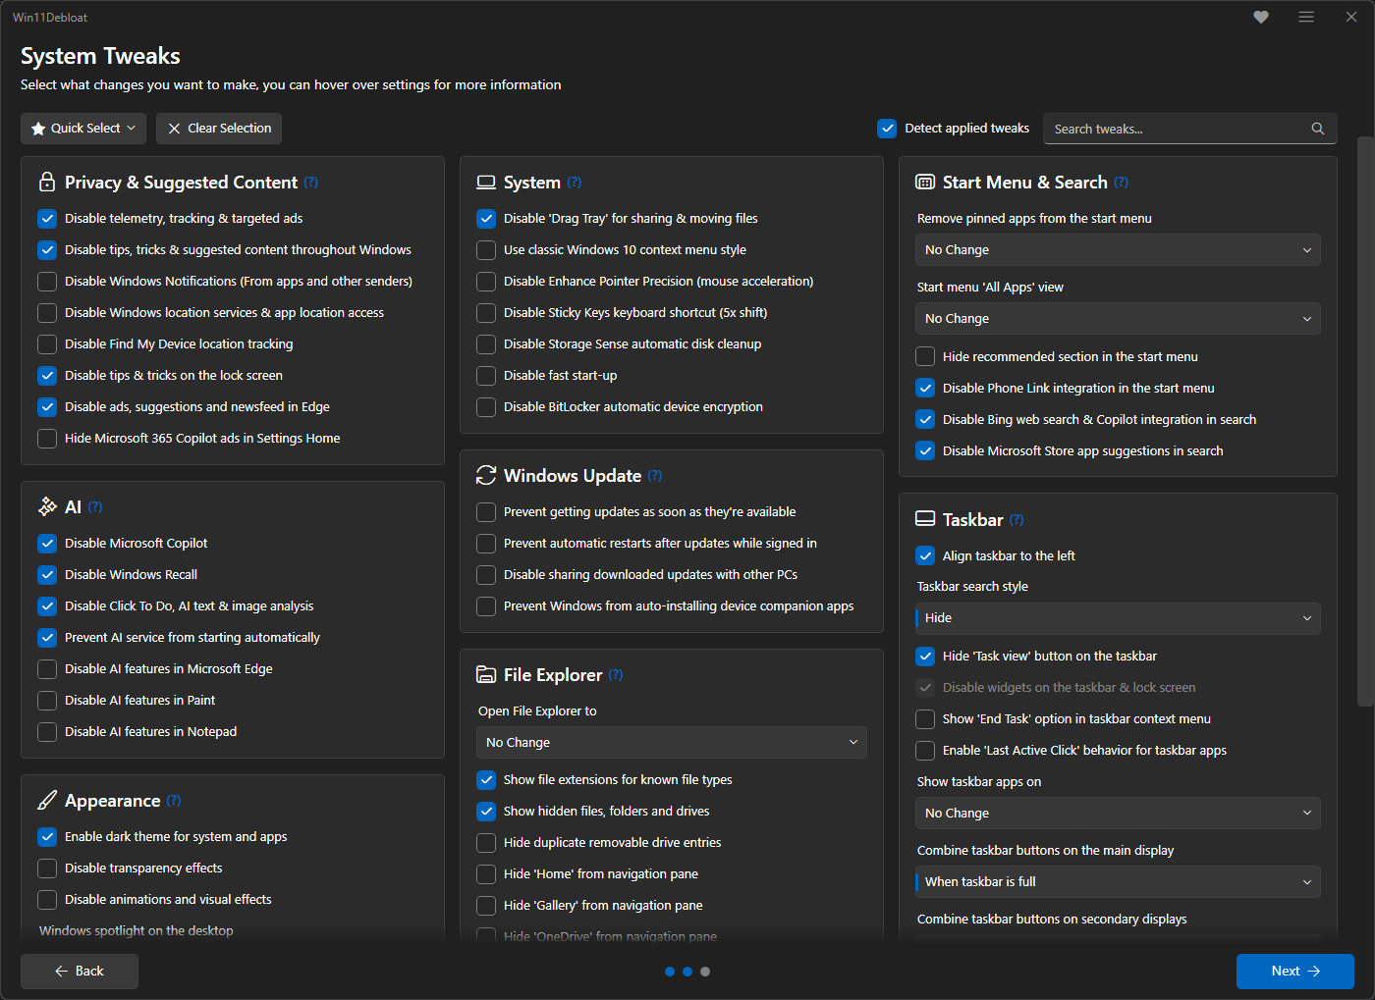
Task: Check Disable transparency effects
Action: pos(47,868)
